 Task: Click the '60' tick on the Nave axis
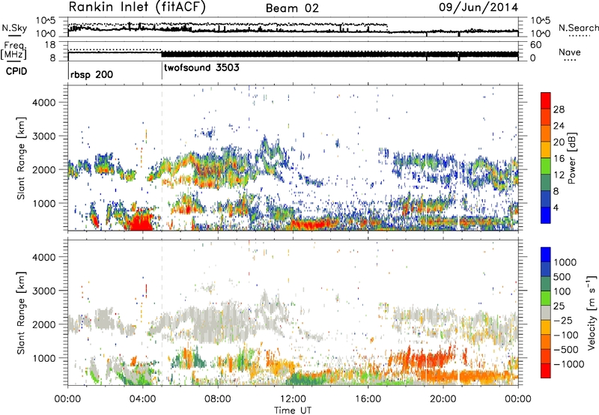[535, 45]
